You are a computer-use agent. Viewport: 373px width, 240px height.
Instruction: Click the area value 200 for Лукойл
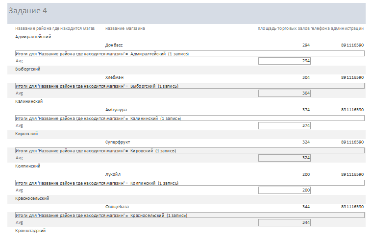pyautogui.click(x=306, y=174)
